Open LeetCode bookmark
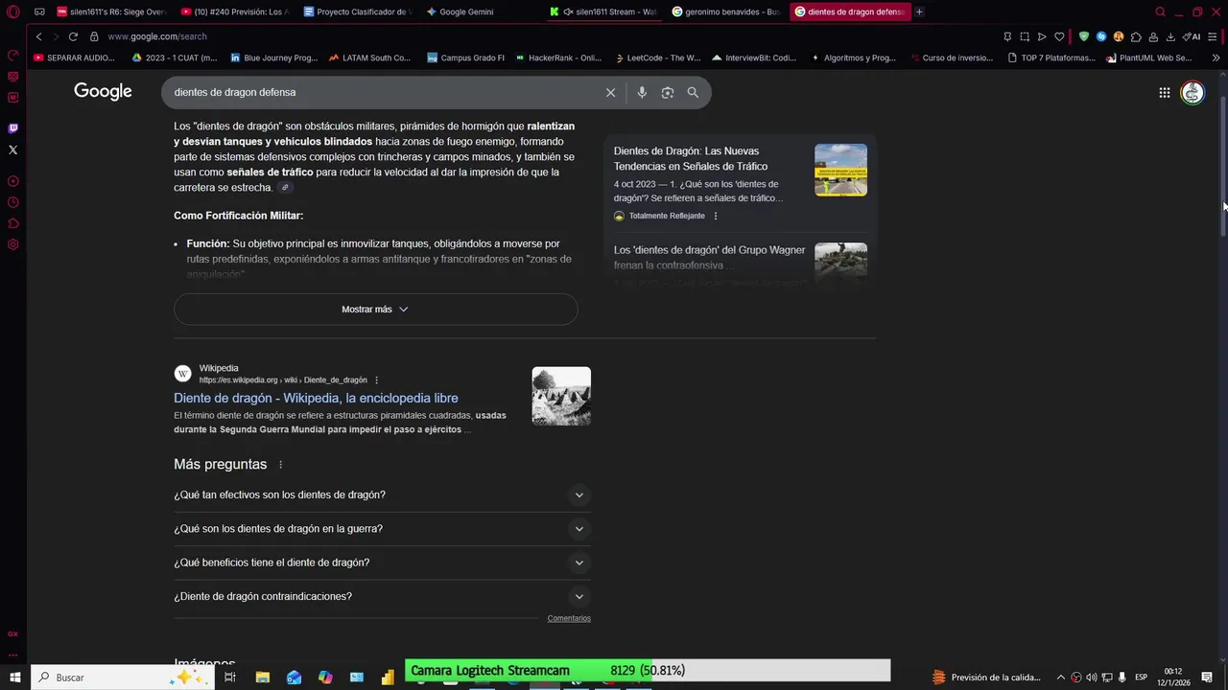 coord(658,57)
